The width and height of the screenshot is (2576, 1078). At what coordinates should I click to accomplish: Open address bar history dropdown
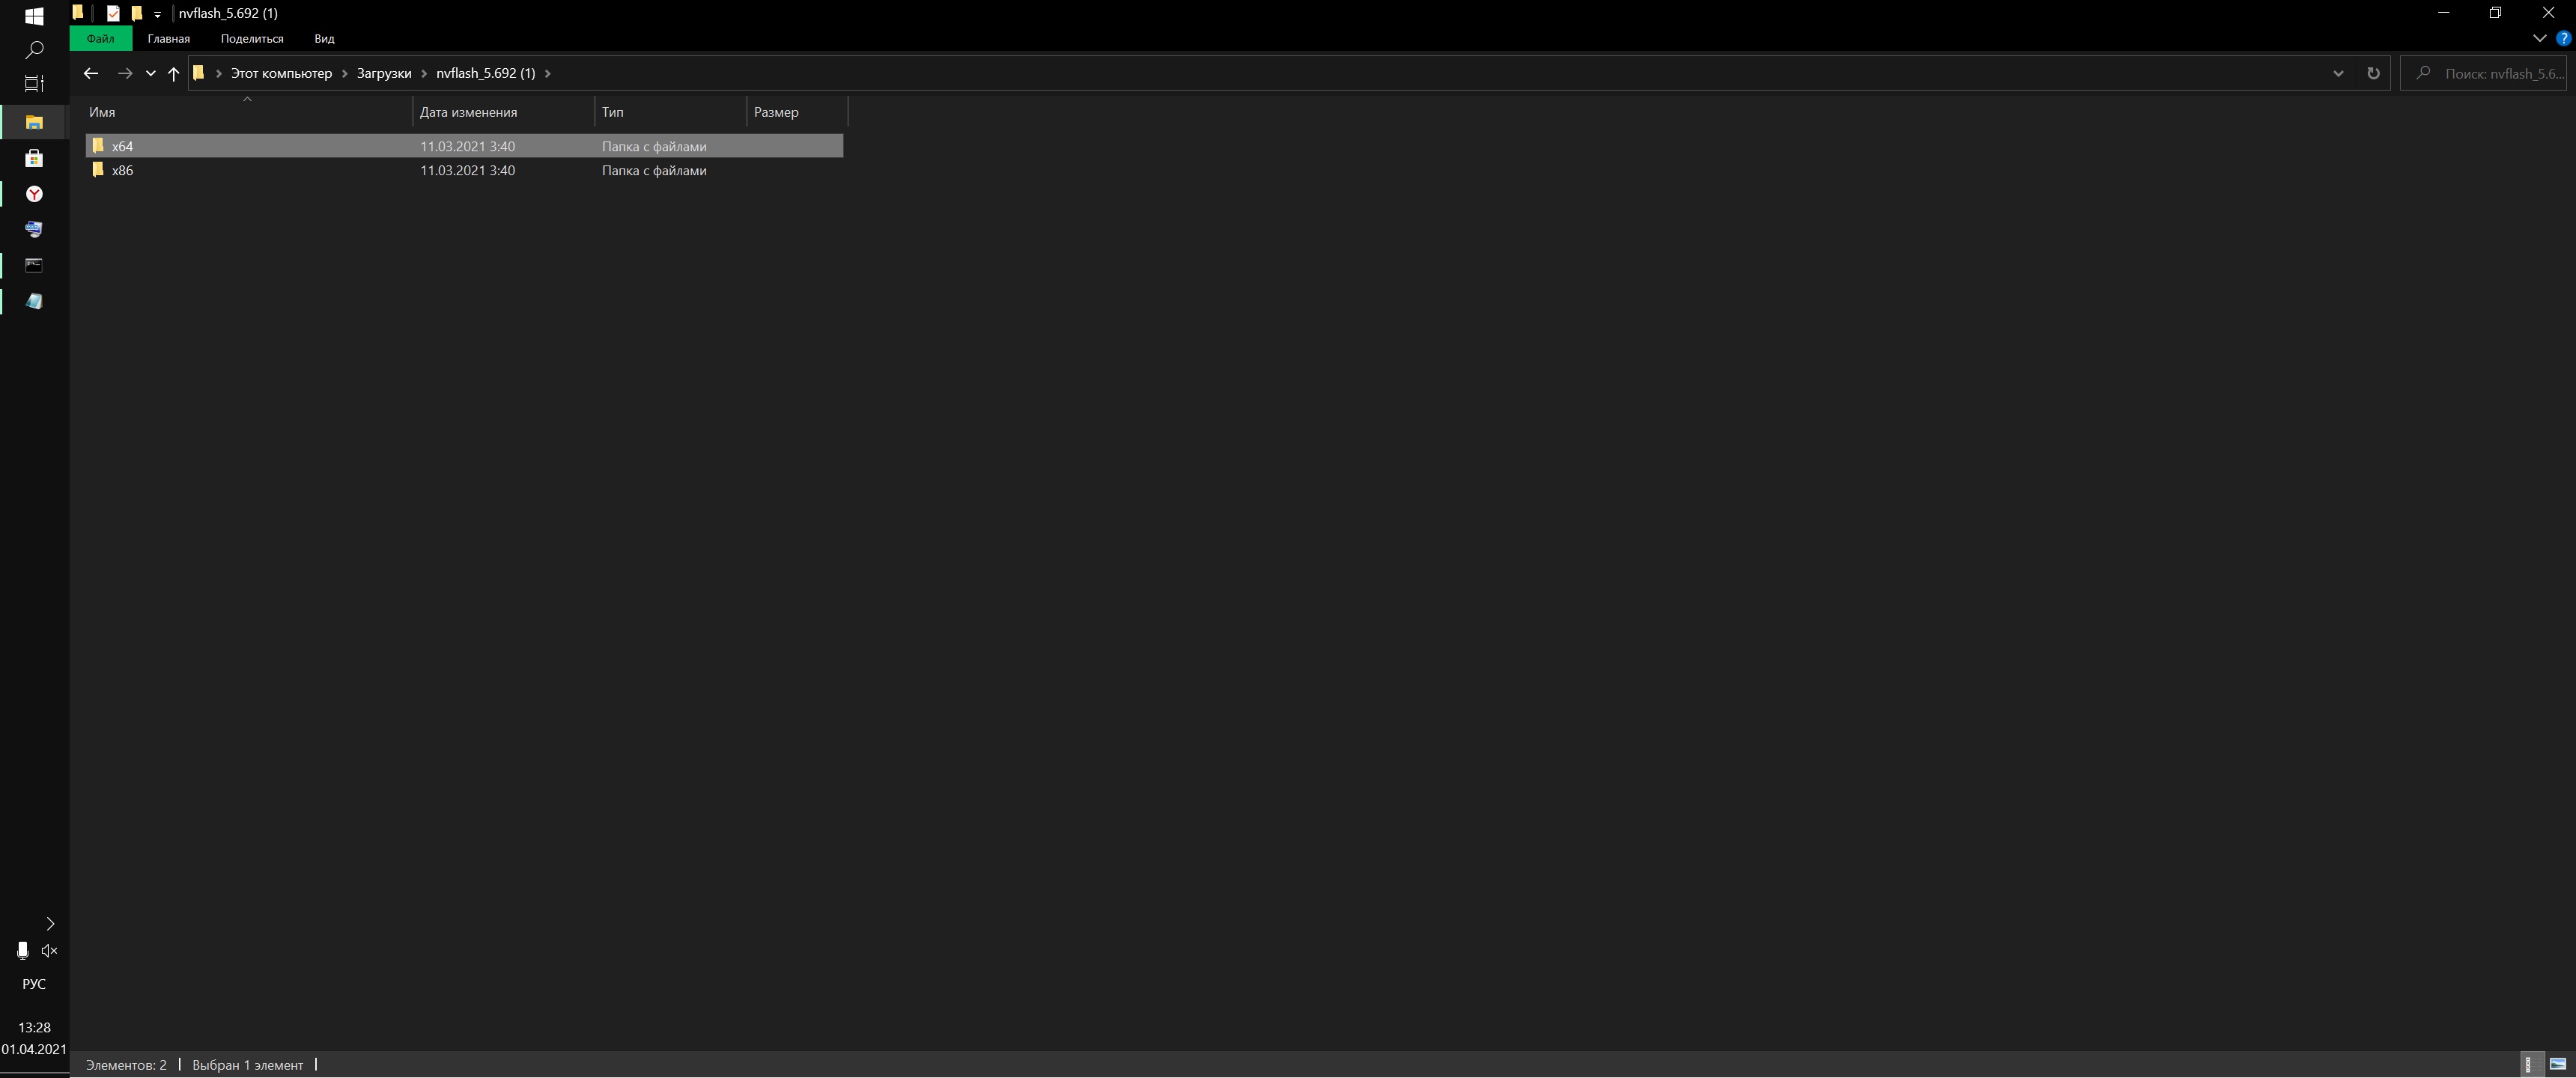tap(2338, 73)
